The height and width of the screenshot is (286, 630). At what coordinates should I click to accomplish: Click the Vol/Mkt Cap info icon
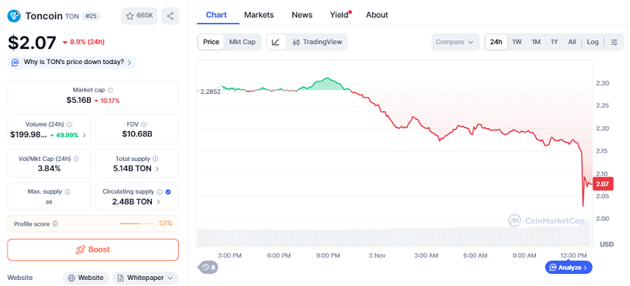(x=76, y=159)
